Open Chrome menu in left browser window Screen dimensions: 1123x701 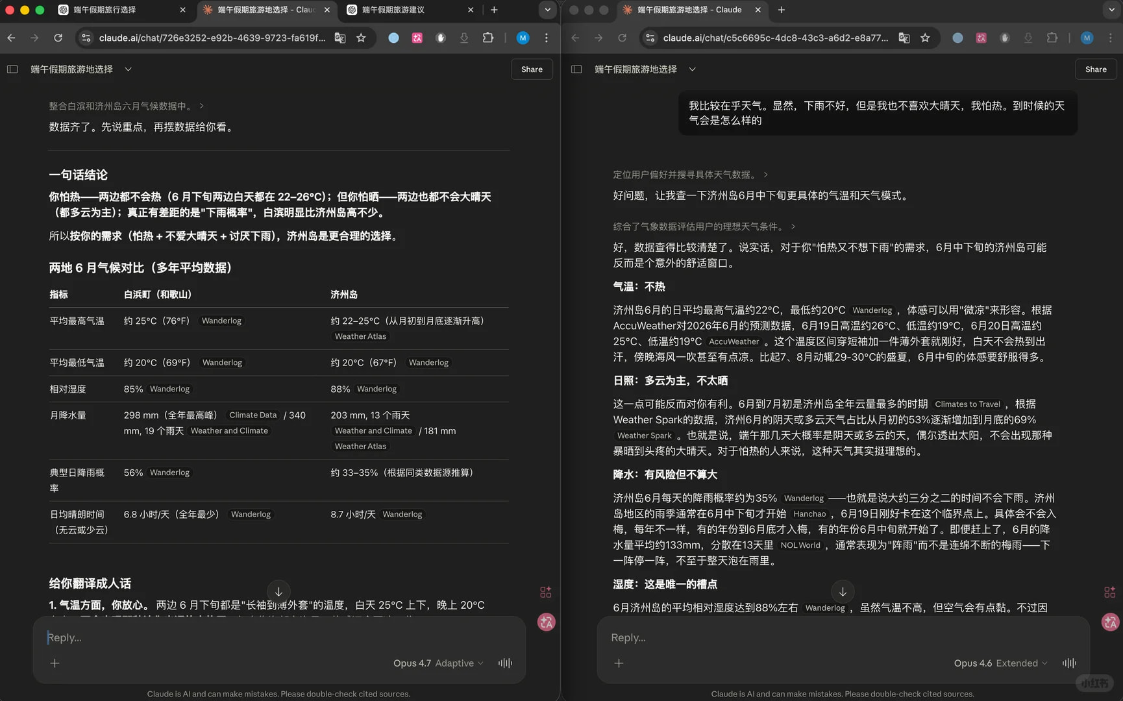click(x=547, y=38)
